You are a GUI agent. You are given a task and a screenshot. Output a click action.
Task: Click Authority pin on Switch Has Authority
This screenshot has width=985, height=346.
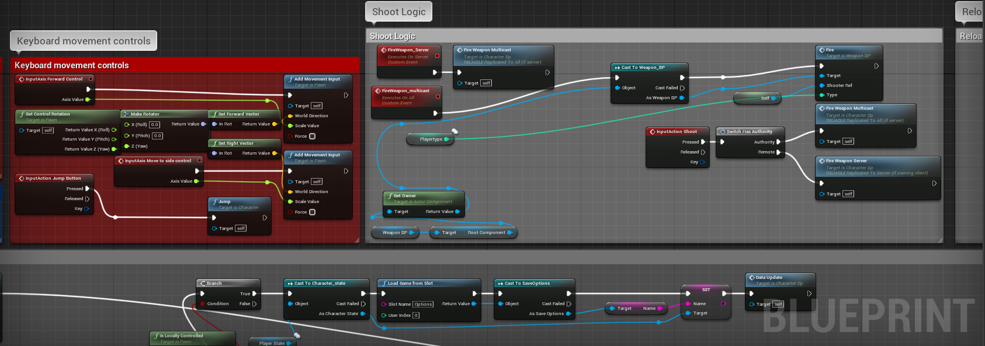[x=778, y=142]
